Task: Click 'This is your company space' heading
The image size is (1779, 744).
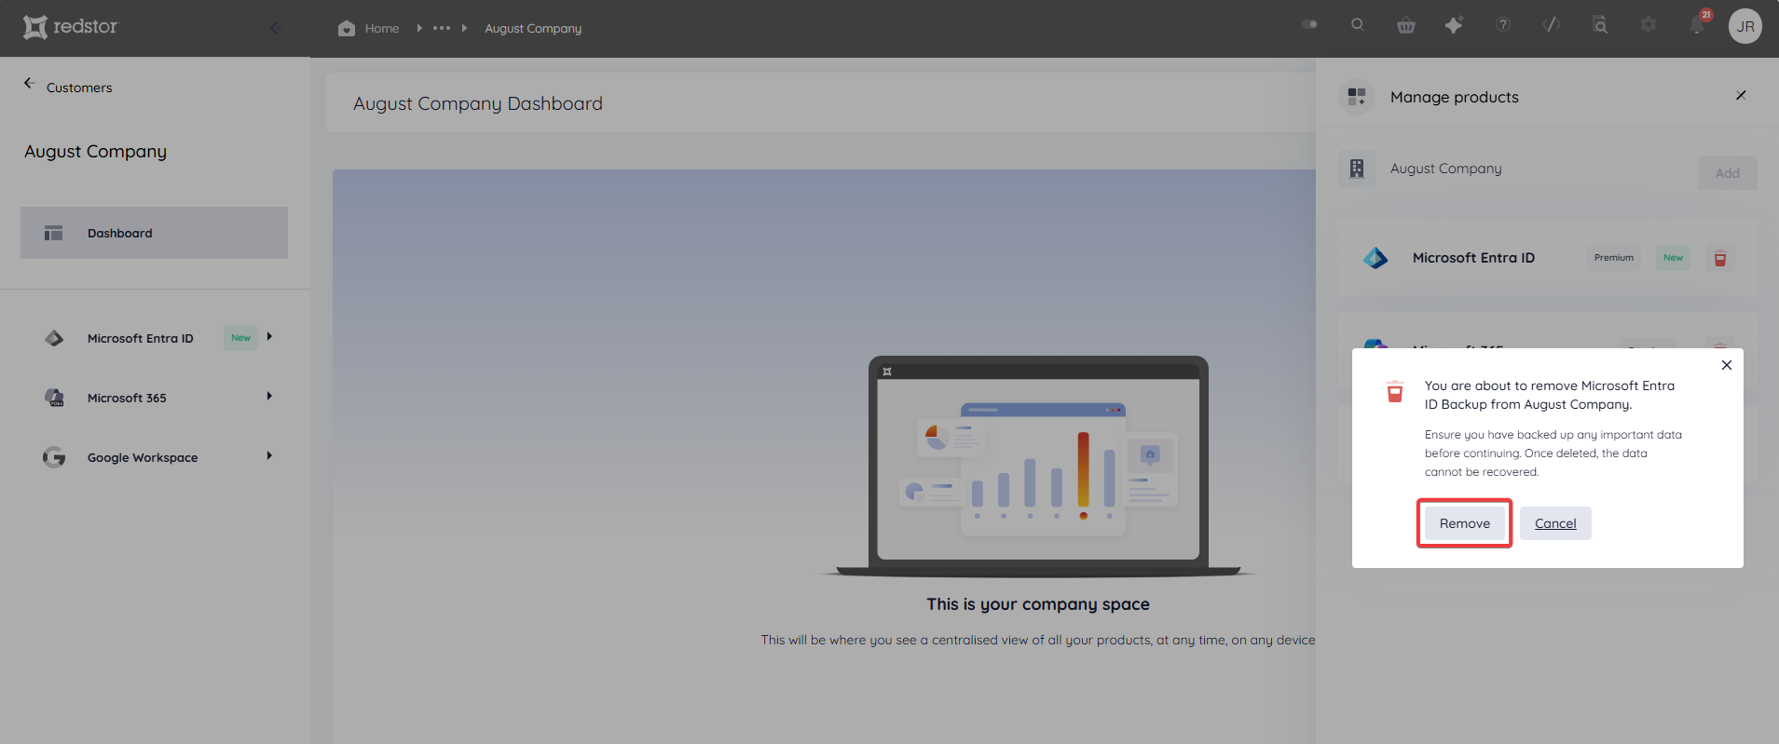Action: click(x=1038, y=604)
